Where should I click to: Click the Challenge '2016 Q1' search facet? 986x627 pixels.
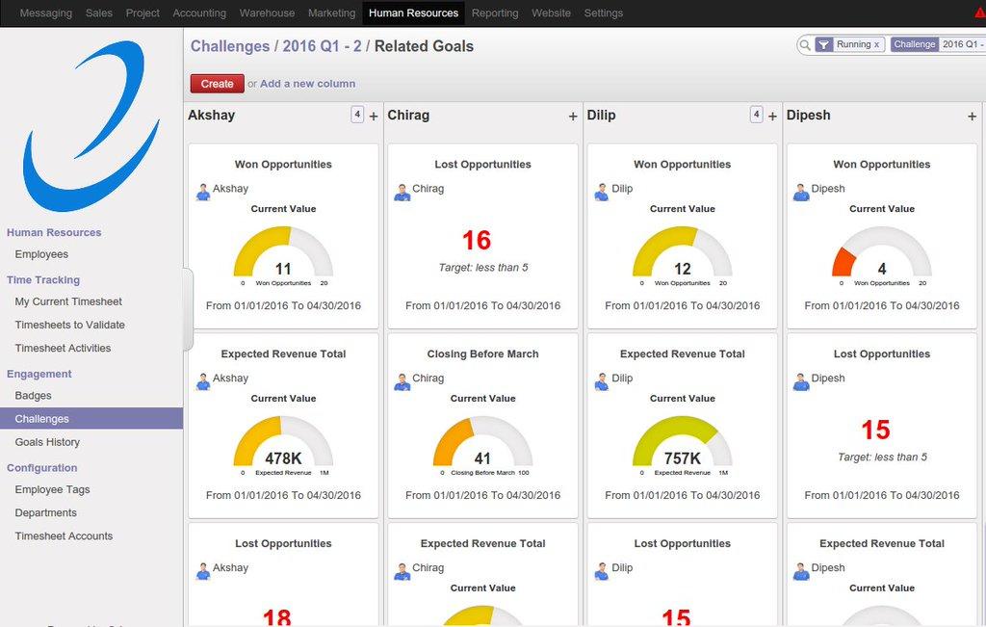click(938, 44)
